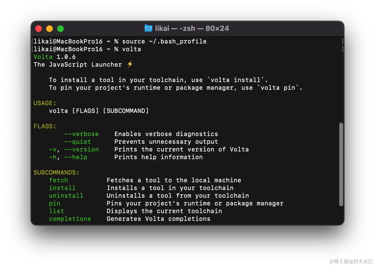The image size is (375, 266).
Task: Click the window title 'likai — -zsh — 80×24'
Action: point(192,28)
